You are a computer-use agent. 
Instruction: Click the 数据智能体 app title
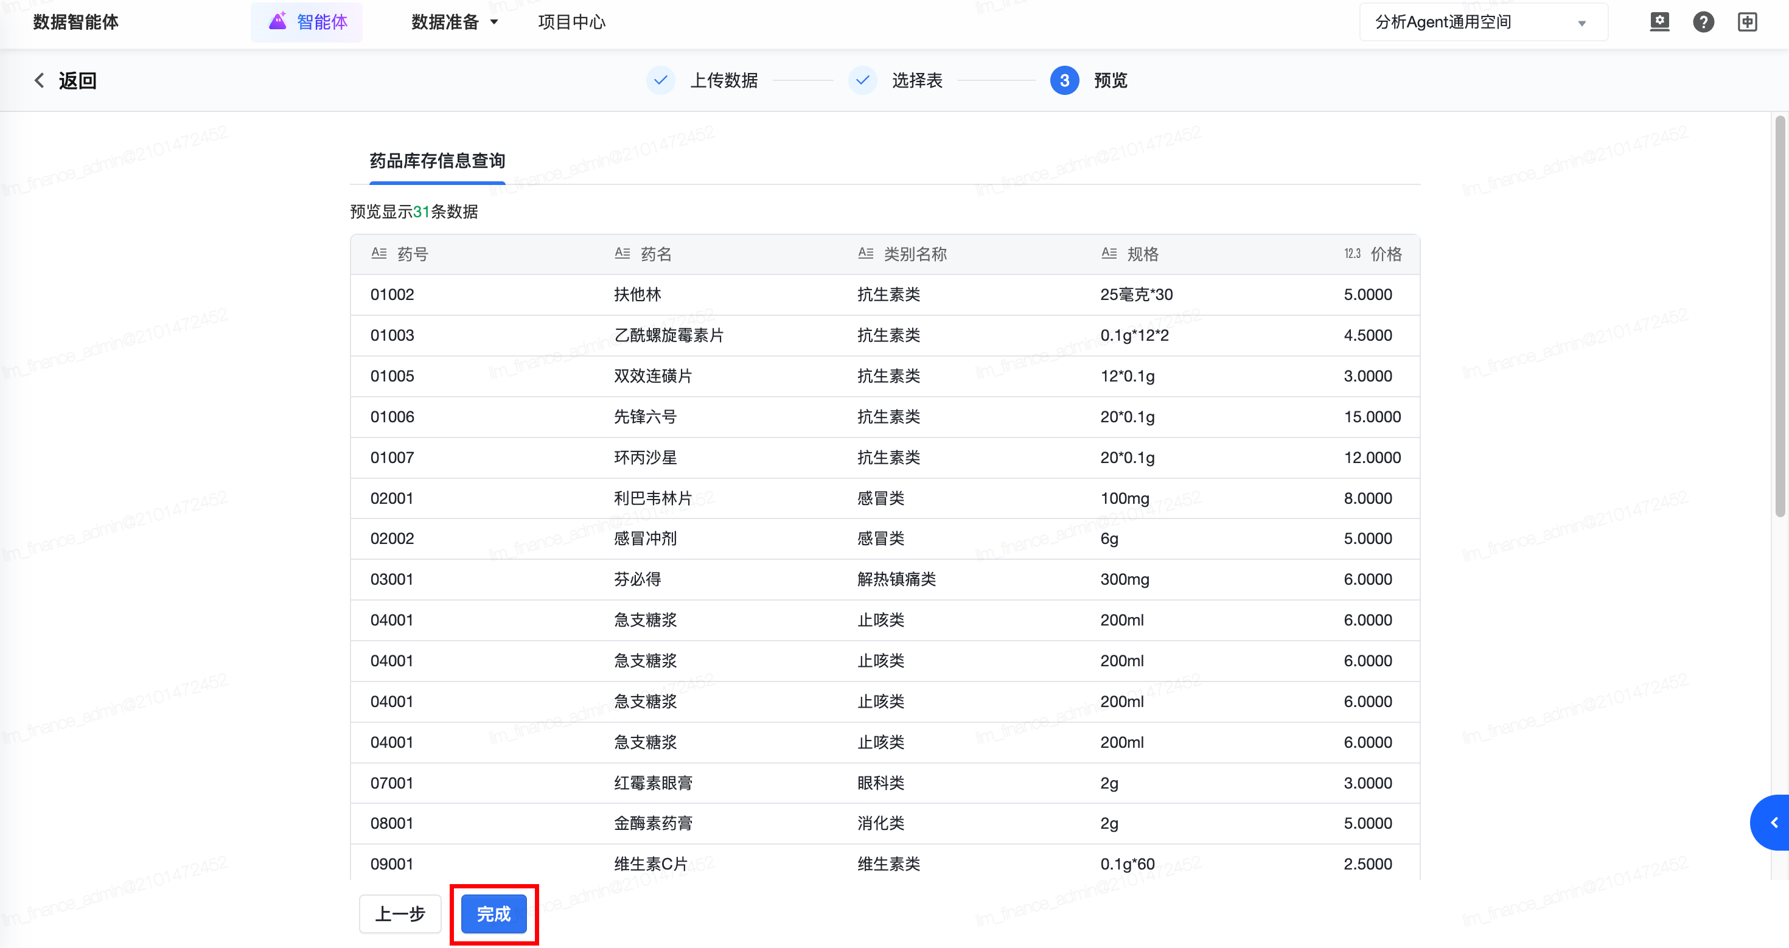click(75, 23)
